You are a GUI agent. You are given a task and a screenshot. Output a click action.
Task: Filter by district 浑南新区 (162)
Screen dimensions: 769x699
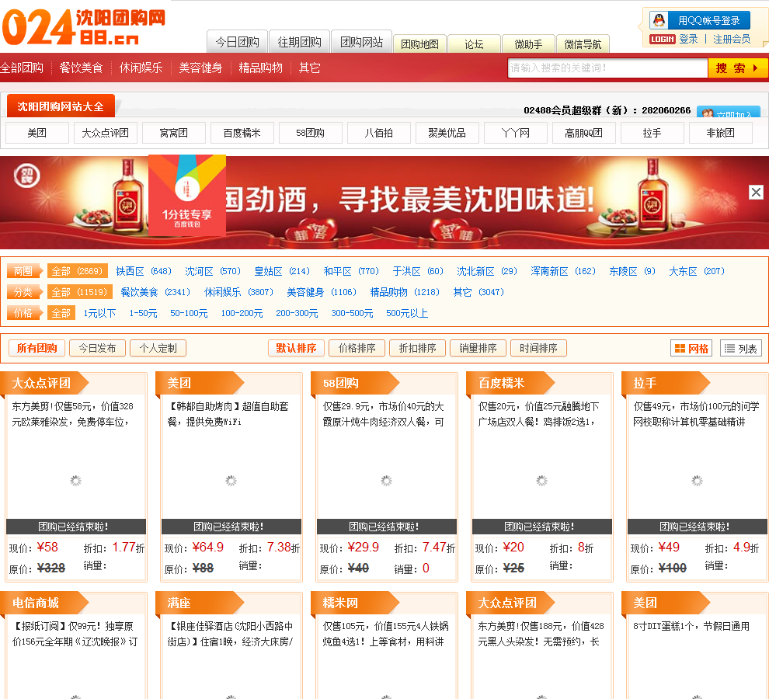(x=563, y=271)
